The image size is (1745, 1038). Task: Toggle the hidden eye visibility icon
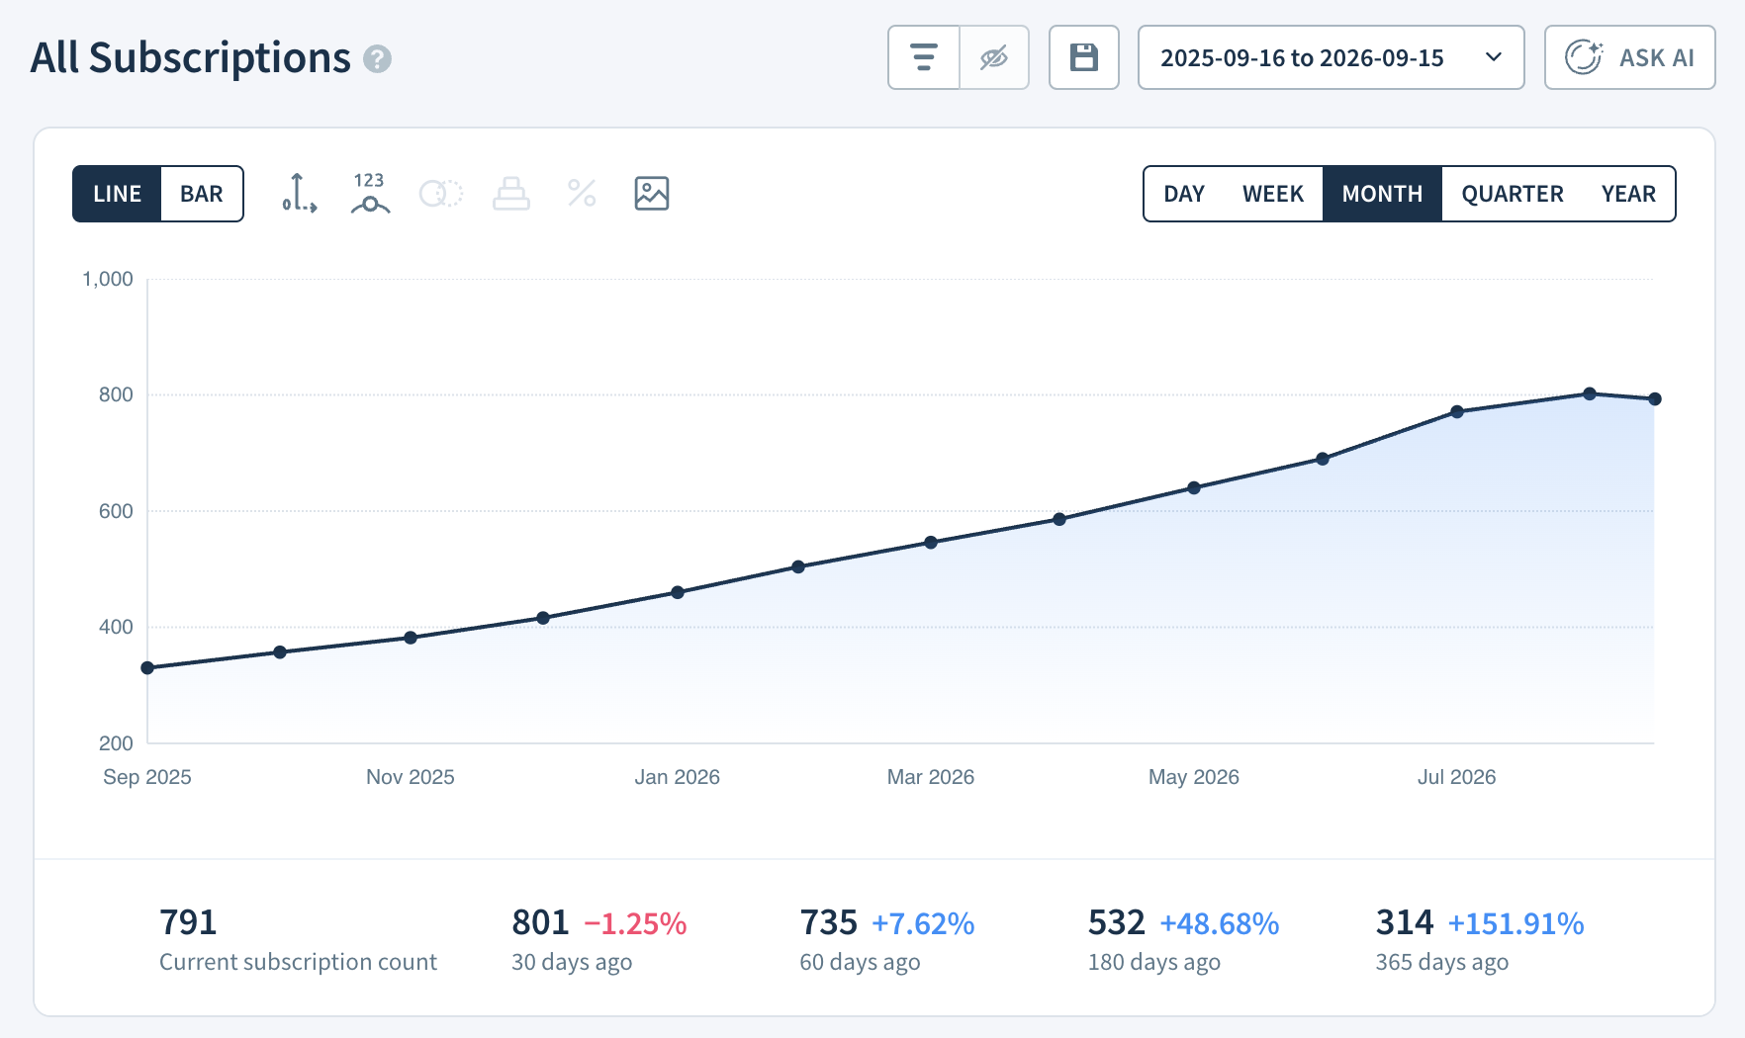tap(994, 57)
